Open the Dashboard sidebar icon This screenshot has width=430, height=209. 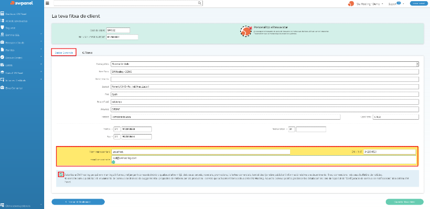(x=2, y=14)
